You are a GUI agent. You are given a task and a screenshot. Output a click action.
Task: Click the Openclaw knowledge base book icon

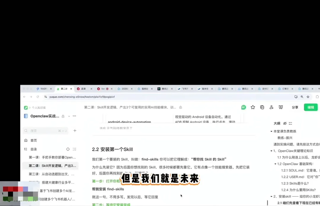[26, 116]
